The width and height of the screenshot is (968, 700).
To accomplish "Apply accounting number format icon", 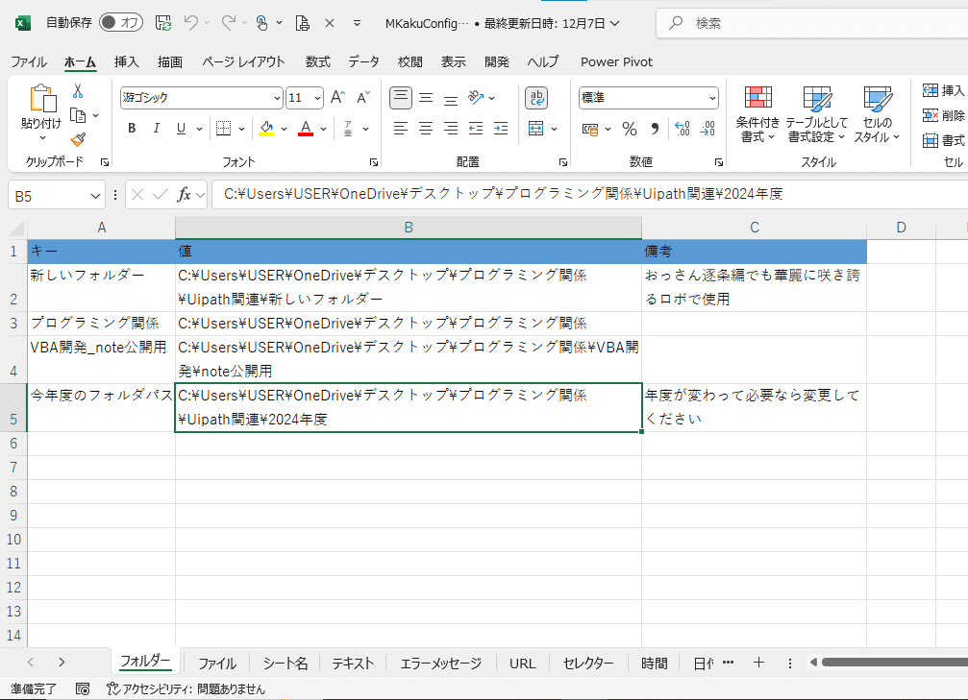I will (x=590, y=129).
